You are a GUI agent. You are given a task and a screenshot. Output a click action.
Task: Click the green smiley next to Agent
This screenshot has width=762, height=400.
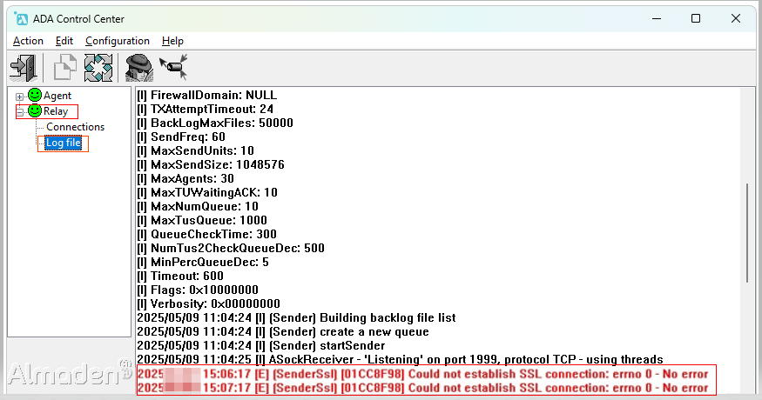coord(35,95)
